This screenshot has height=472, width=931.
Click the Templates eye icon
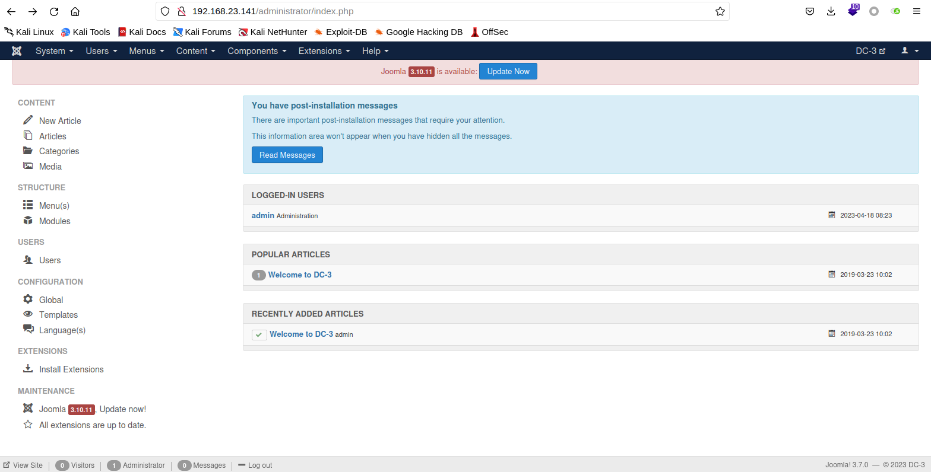click(28, 314)
